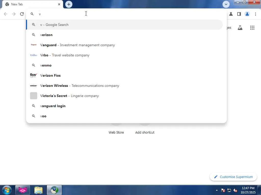Select the New Tab browser tab

[x=33, y=4]
